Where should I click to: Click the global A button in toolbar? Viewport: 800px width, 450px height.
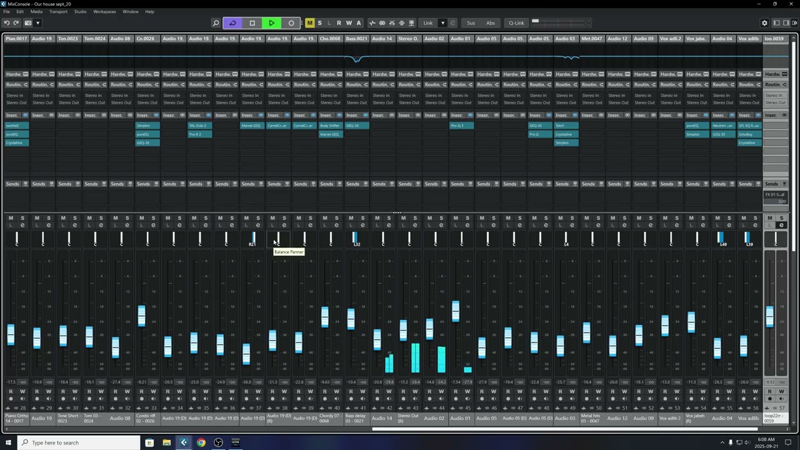[x=358, y=23]
